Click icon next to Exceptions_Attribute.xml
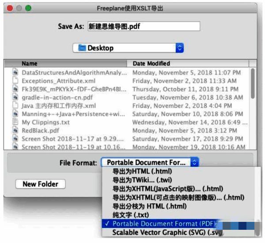Viewport: 265px width, 243px height. click(x=15, y=81)
